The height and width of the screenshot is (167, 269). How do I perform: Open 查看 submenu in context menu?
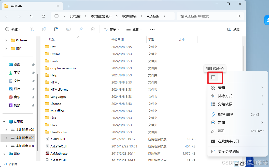tap(237, 88)
